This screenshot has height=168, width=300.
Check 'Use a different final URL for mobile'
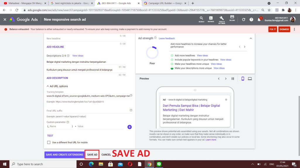pos(49,142)
